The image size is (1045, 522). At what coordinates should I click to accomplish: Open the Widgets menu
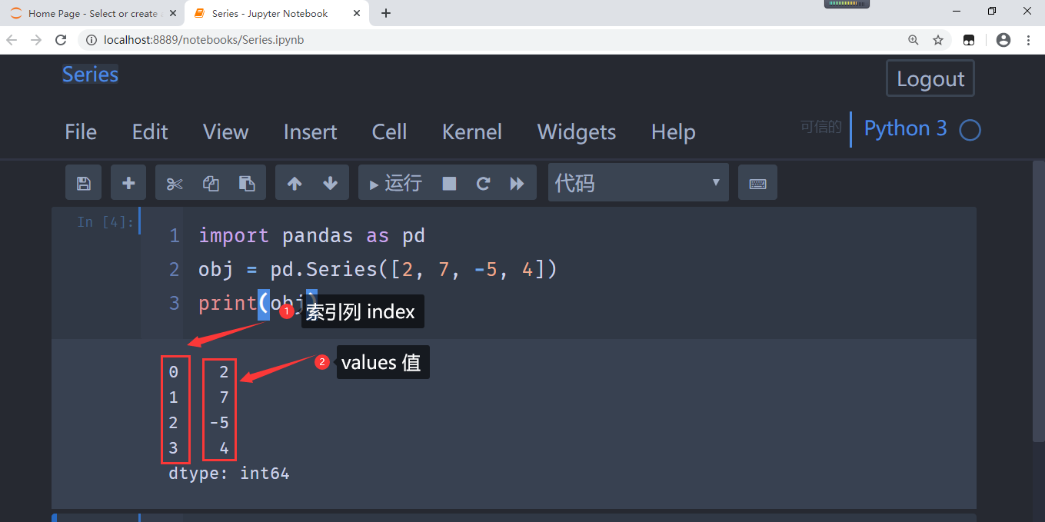(577, 132)
